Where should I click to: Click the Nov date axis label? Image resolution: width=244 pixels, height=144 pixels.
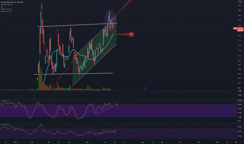[x=199, y=142]
